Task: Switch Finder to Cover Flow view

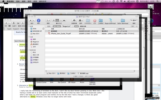Action: pos(64,20)
